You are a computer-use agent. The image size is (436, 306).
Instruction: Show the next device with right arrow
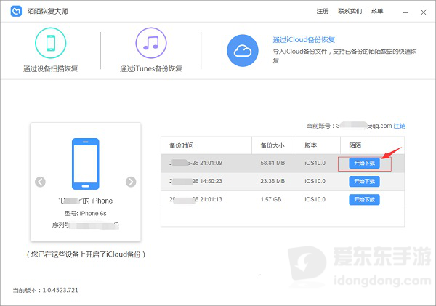[131, 182]
